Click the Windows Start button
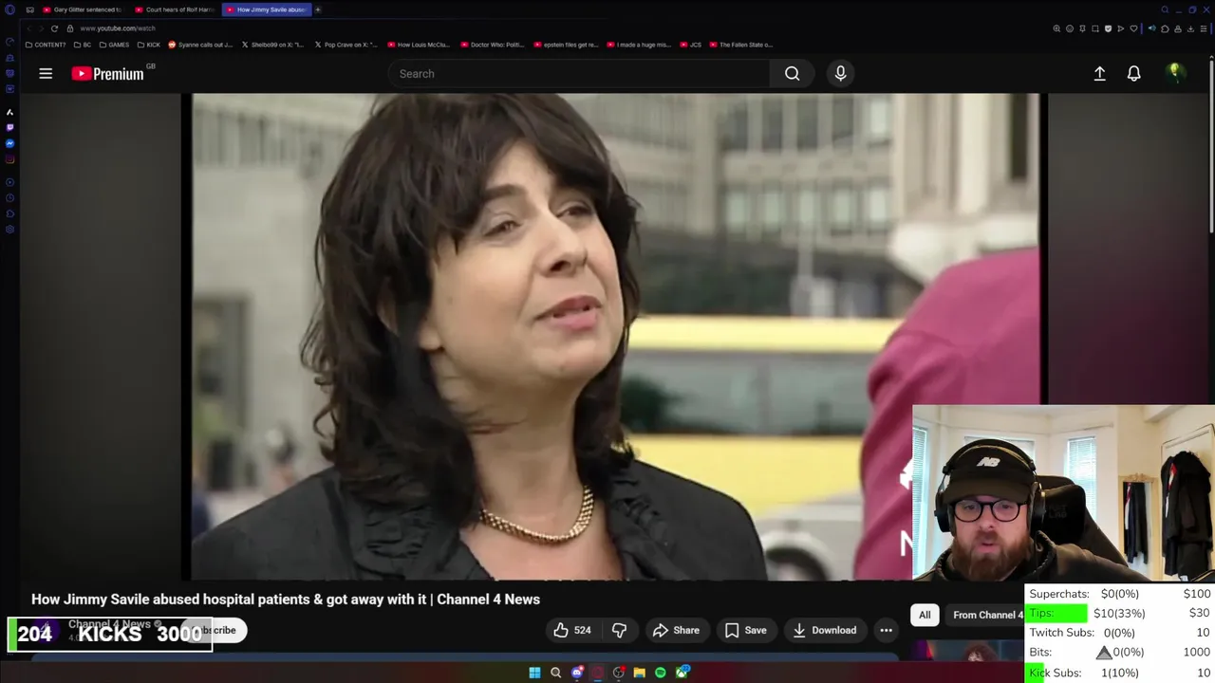The height and width of the screenshot is (683, 1215). pyautogui.click(x=534, y=673)
